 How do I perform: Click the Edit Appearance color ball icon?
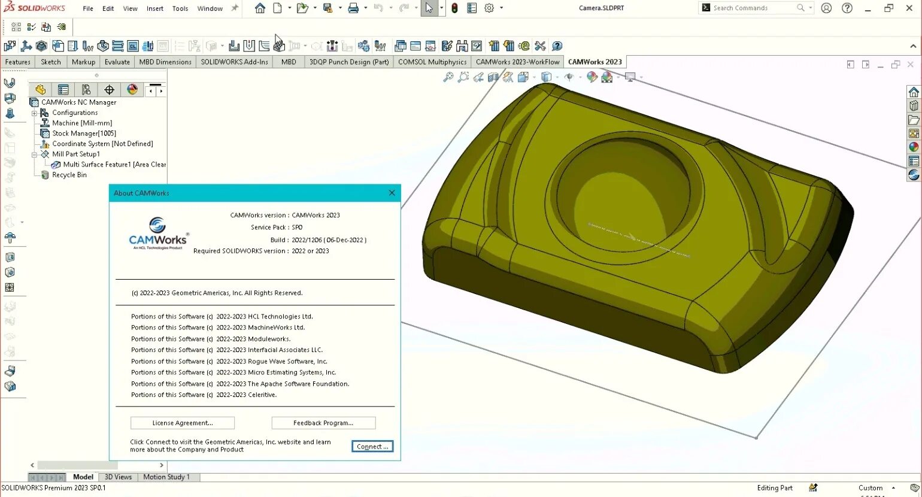click(592, 77)
